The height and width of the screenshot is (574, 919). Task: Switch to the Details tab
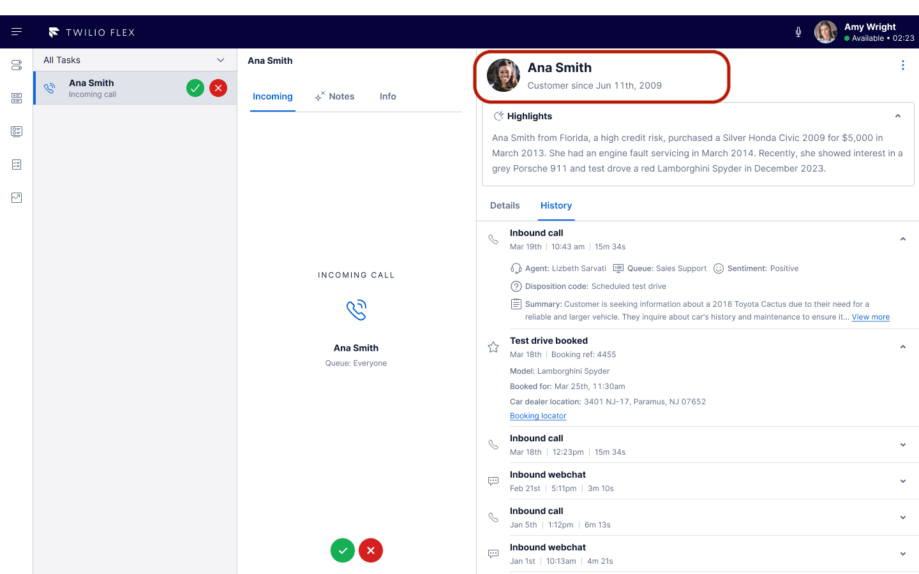(505, 205)
